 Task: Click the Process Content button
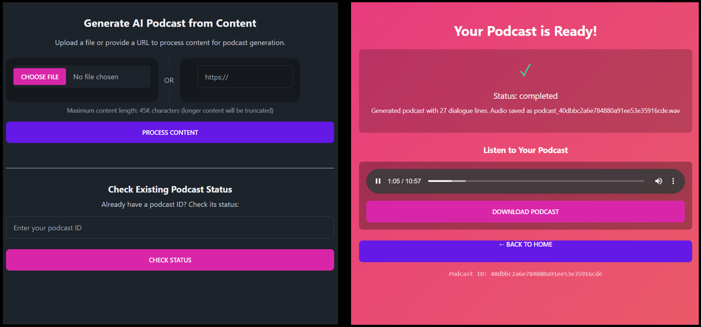pyautogui.click(x=170, y=133)
